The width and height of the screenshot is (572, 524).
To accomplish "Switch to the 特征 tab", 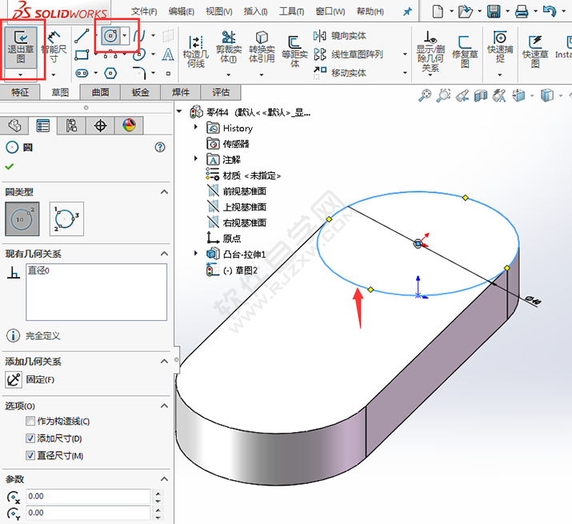I will click(x=20, y=92).
